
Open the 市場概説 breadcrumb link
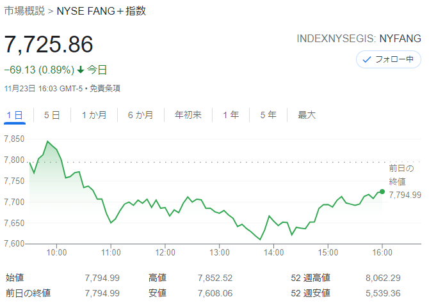[x=24, y=11]
